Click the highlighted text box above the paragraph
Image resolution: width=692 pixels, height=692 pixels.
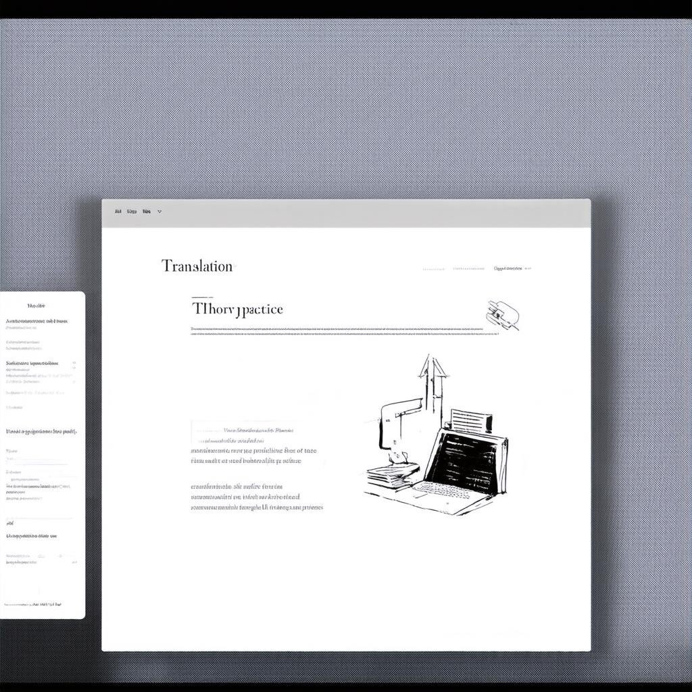click(x=243, y=430)
